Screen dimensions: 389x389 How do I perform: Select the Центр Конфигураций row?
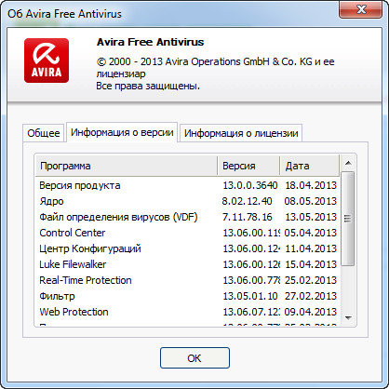(188, 248)
